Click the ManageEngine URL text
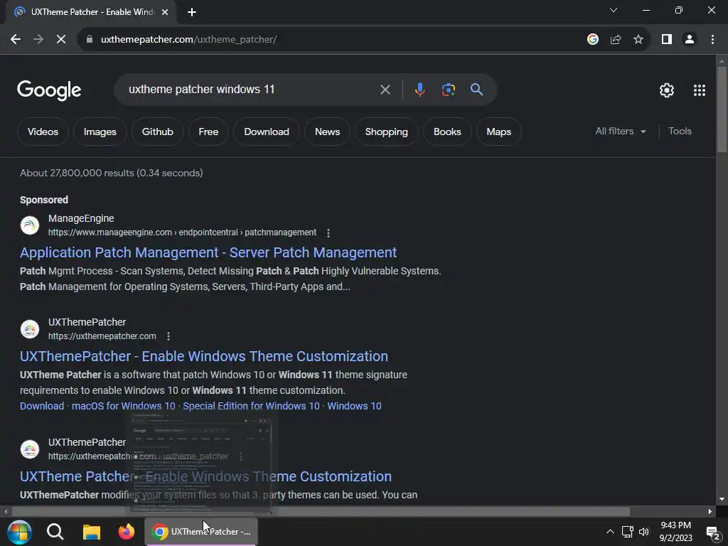 coord(183,232)
